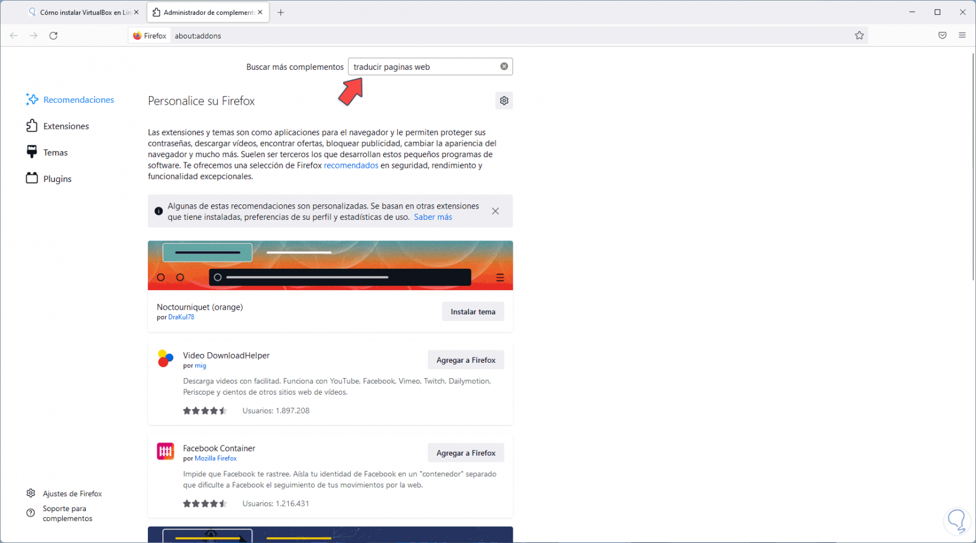The width and height of the screenshot is (976, 543).
Task: Click the Video DownloadHelper title
Action: pyautogui.click(x=227, y=355)
